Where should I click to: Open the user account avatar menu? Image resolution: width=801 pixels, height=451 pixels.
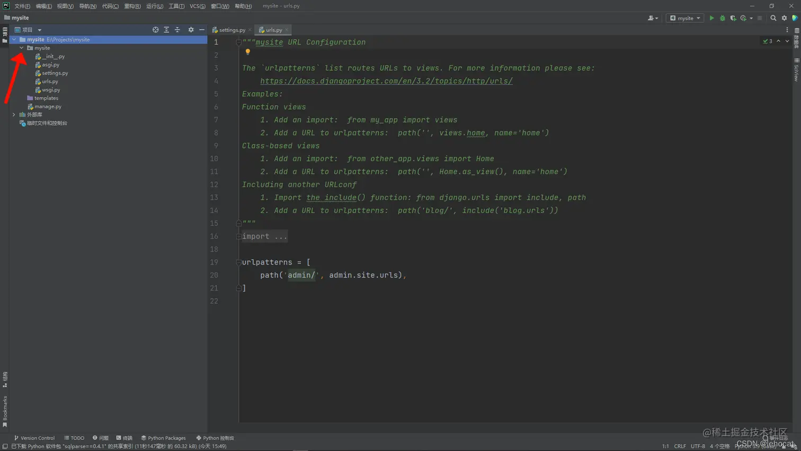tap(653, 18)
